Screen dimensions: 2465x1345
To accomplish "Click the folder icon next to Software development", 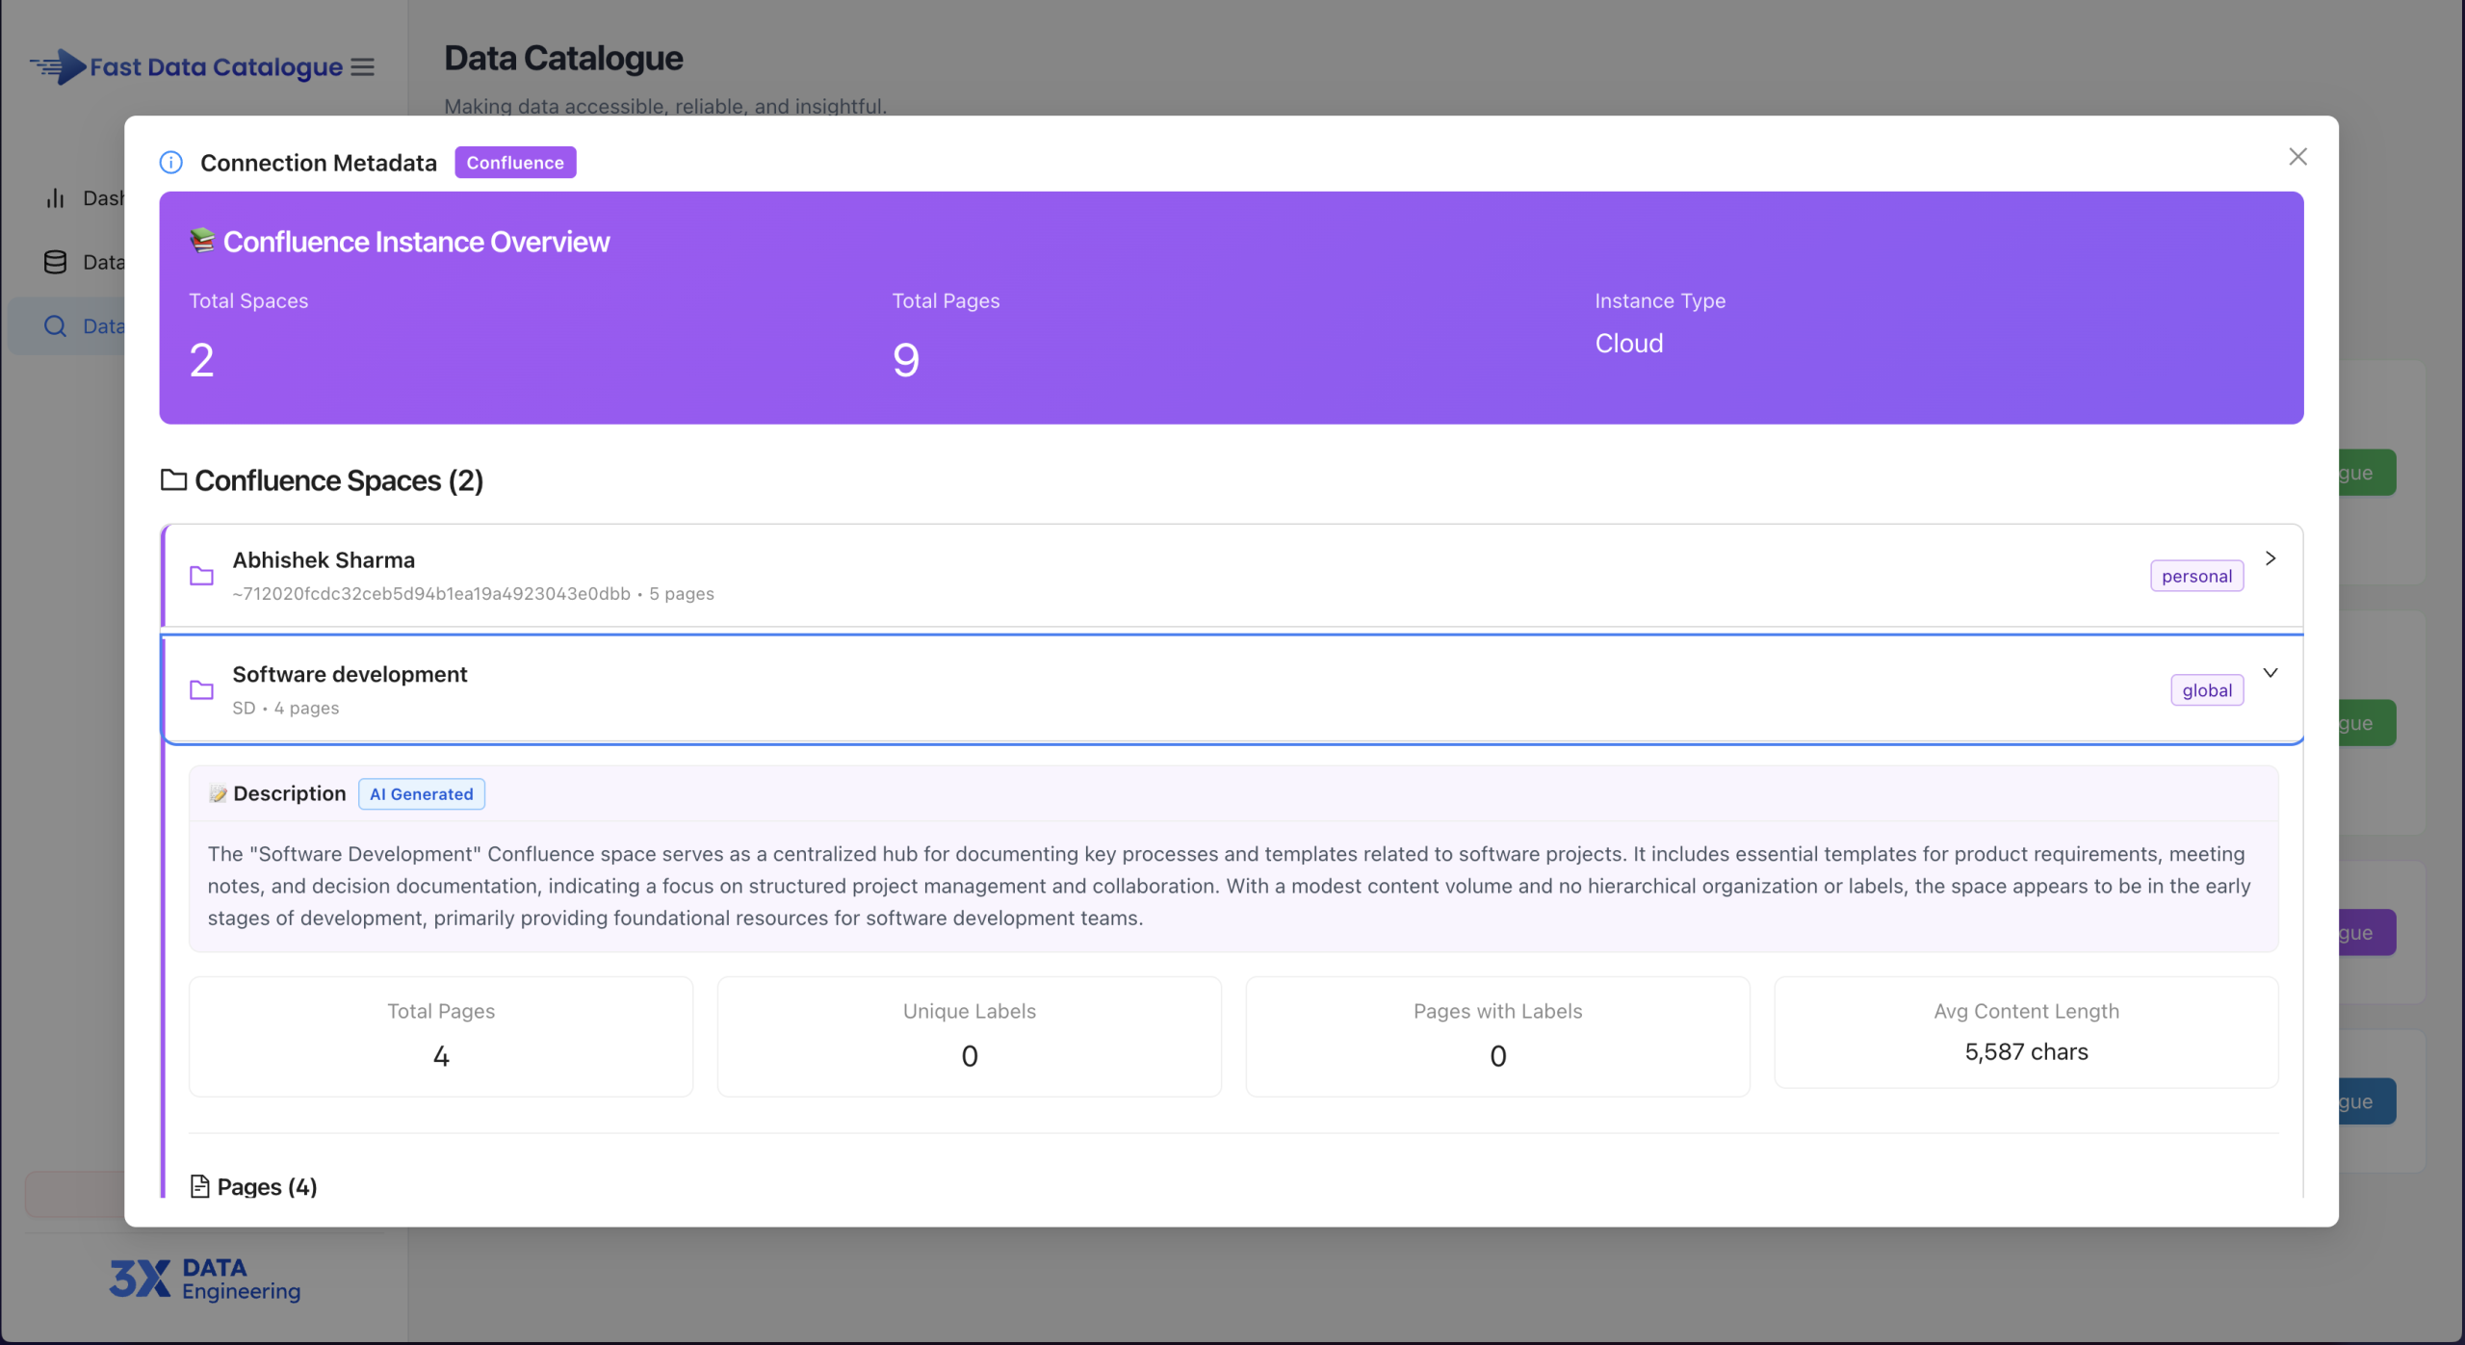I will click(200, 689).
